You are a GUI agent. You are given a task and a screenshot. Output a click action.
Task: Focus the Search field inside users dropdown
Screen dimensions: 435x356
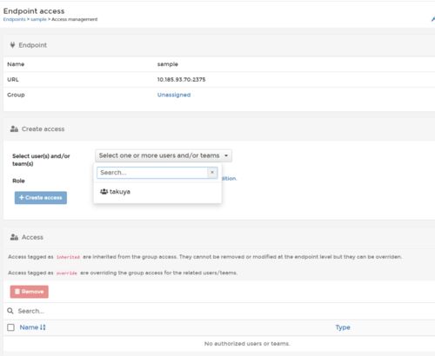tap(152, 173)
